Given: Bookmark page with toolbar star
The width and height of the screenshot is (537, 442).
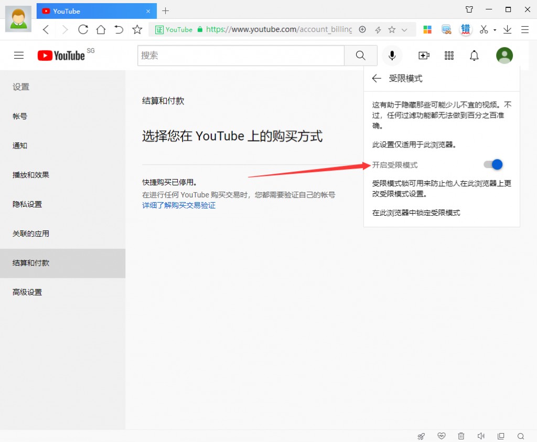Looking at the screenshot, I should (x=137, y=30).
